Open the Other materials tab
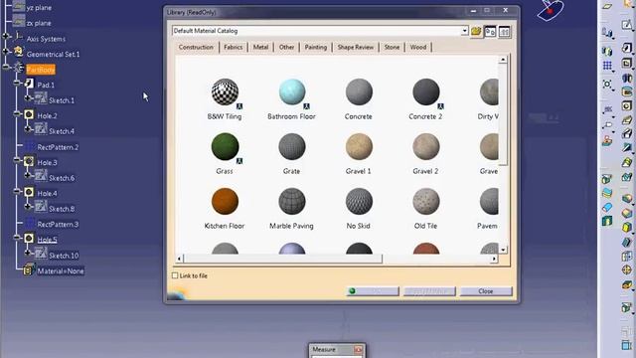Viewport: 636px width, 358px height. coord(287,47)
